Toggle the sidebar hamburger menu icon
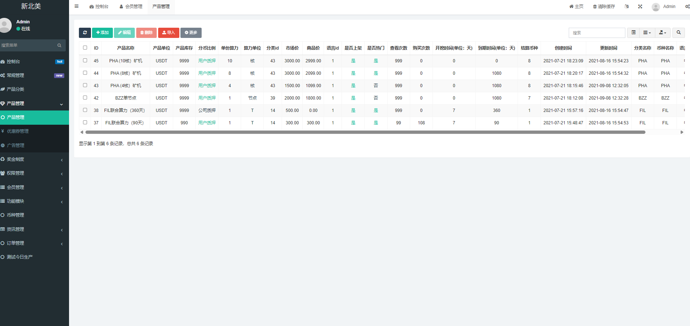Viewport: 690px width, 326px height. coord(76,6)
